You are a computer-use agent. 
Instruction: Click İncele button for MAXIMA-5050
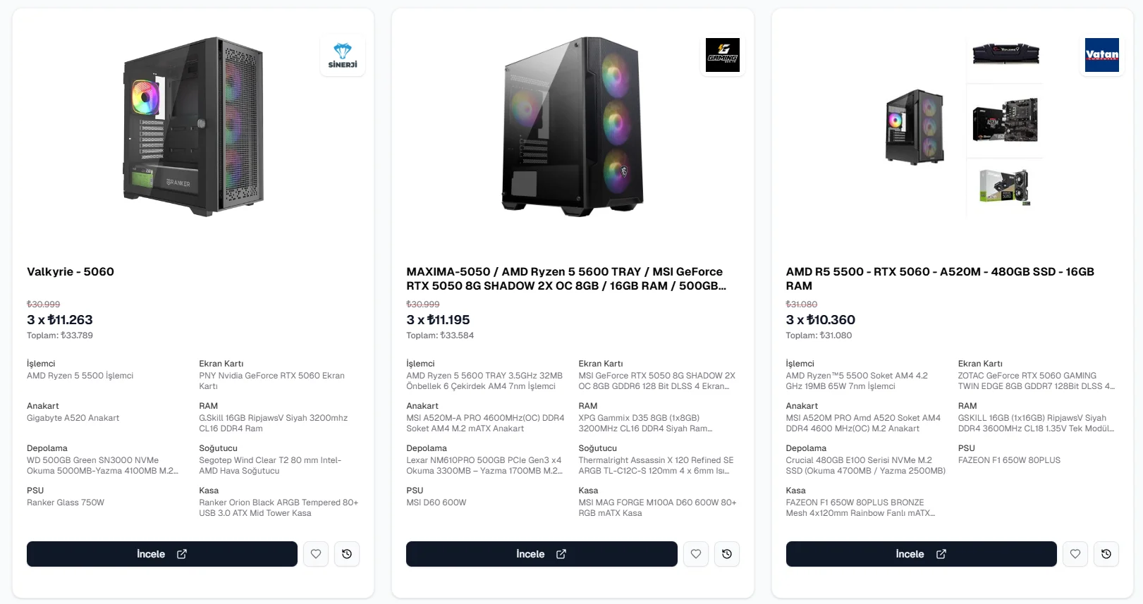542,554
